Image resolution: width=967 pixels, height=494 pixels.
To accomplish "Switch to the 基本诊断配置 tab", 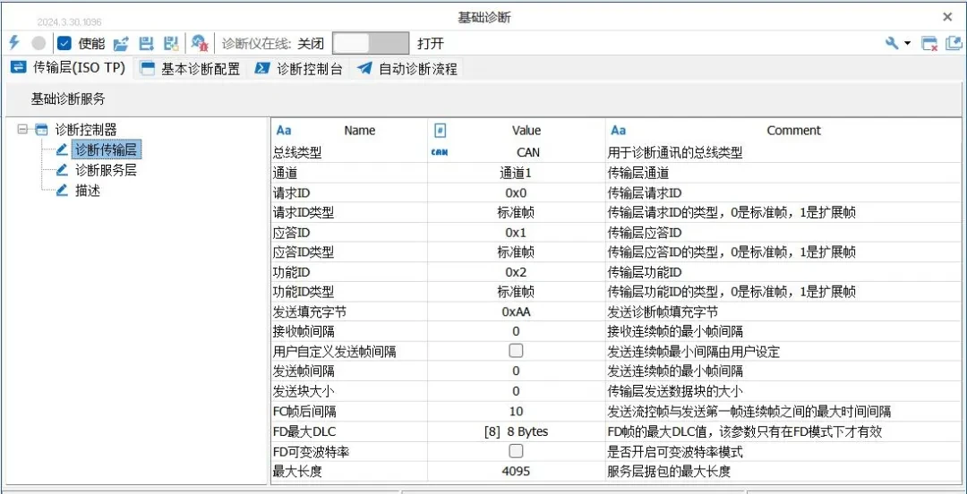I will [190, 68].
